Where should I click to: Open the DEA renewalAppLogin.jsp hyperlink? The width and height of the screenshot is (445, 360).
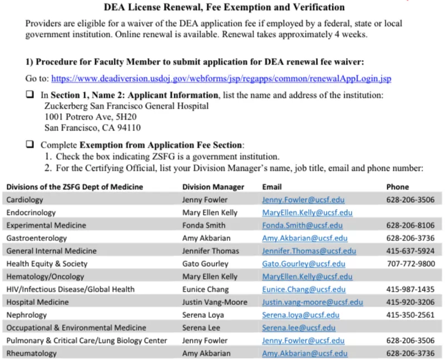pyautogui.click(x=221, y=79)
